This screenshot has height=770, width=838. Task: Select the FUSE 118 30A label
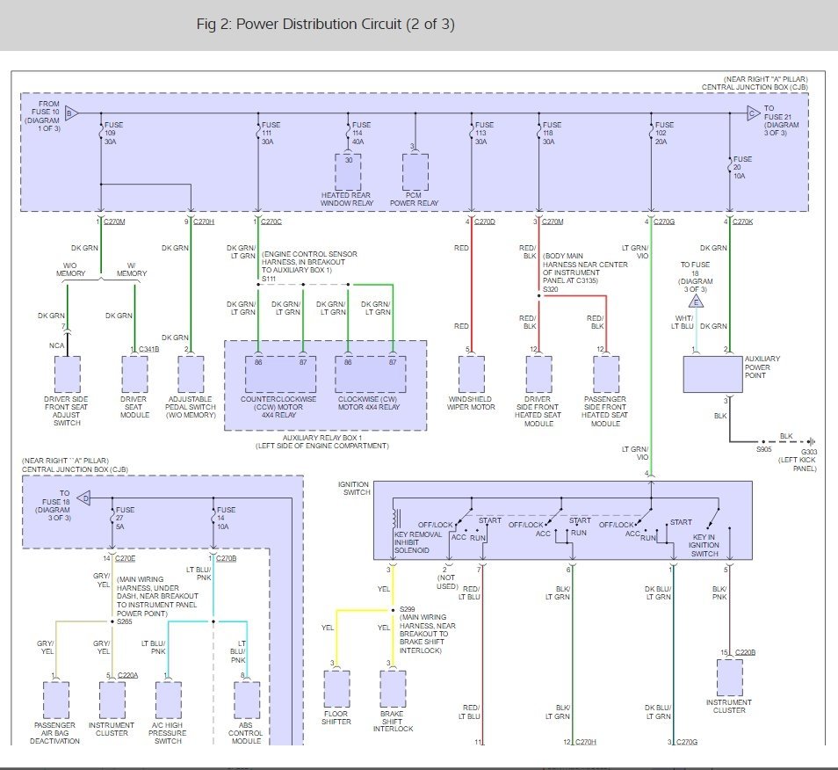(552, 133)
